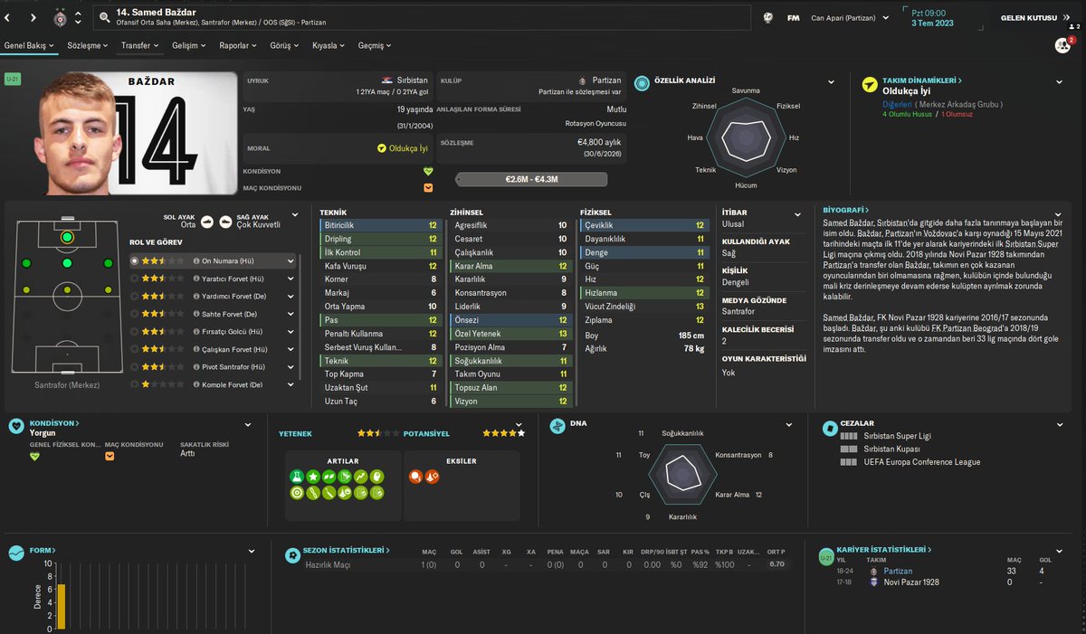1086x634 pixels.
Task: Open the notifications icon under Gelen Kutusu
Action: pos(1063,44)
